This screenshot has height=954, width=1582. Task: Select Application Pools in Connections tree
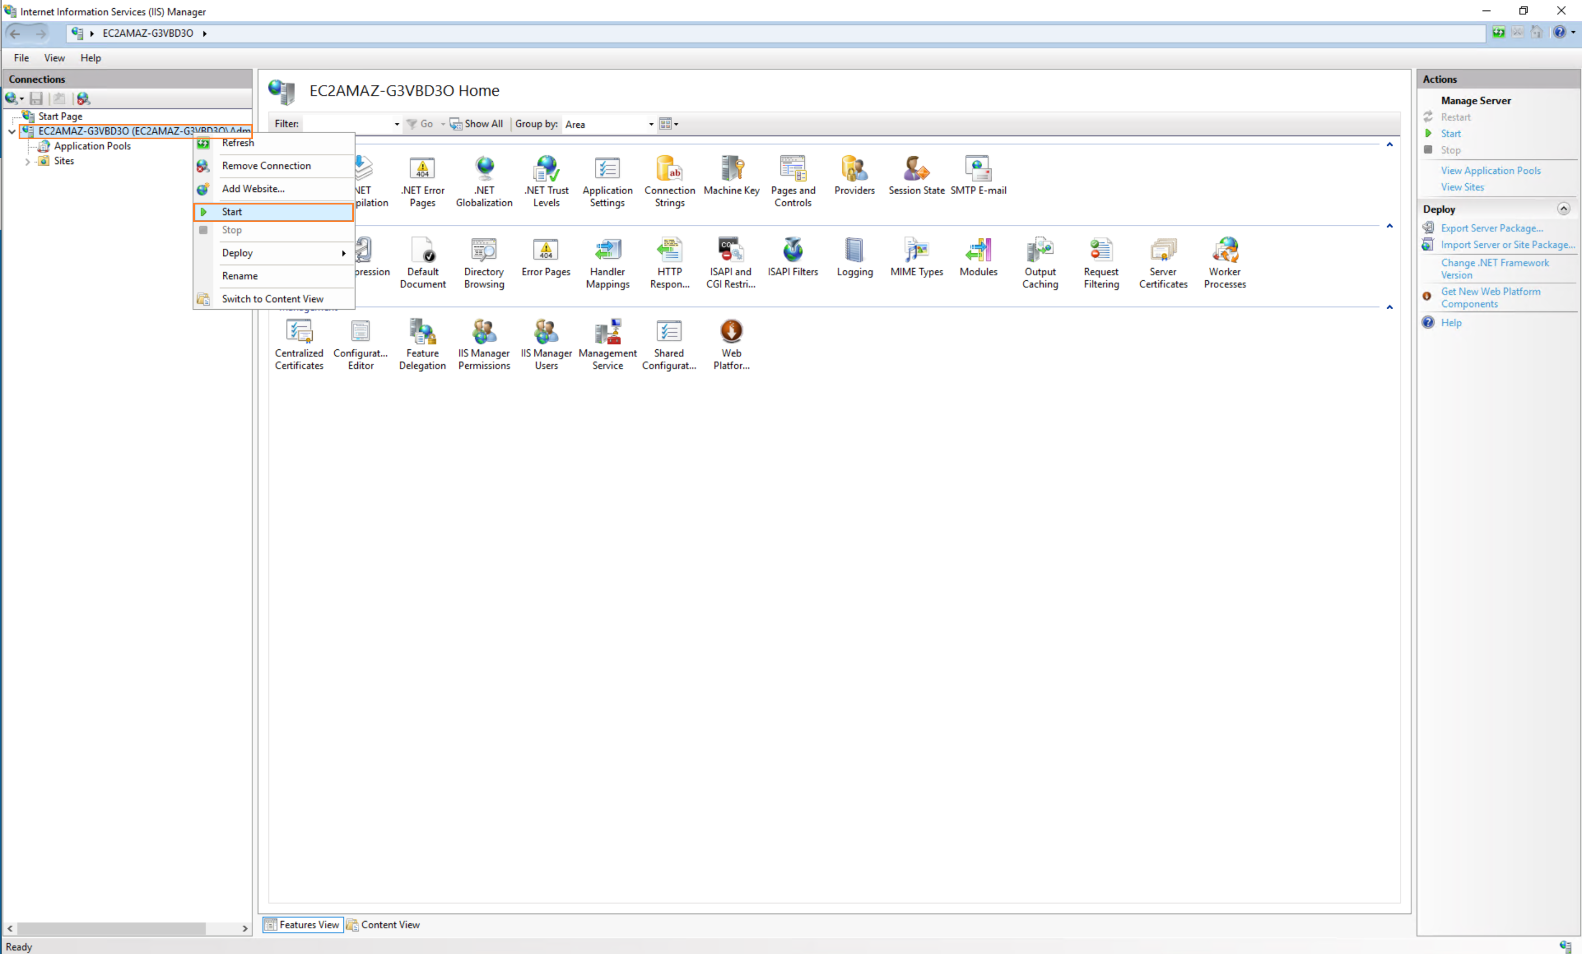point(92,146)
